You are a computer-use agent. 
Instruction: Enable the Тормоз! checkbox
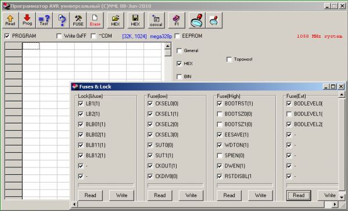[x=229, y=59]
